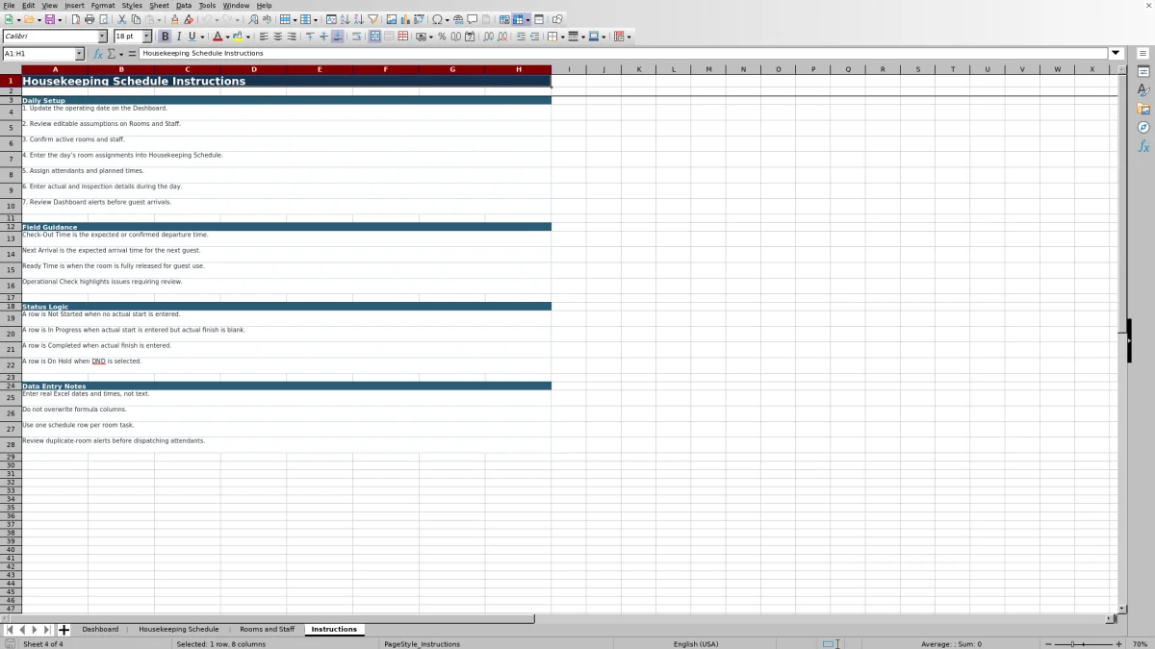
Task: Expand the formula bar arrow
Action: point(1116,54)
